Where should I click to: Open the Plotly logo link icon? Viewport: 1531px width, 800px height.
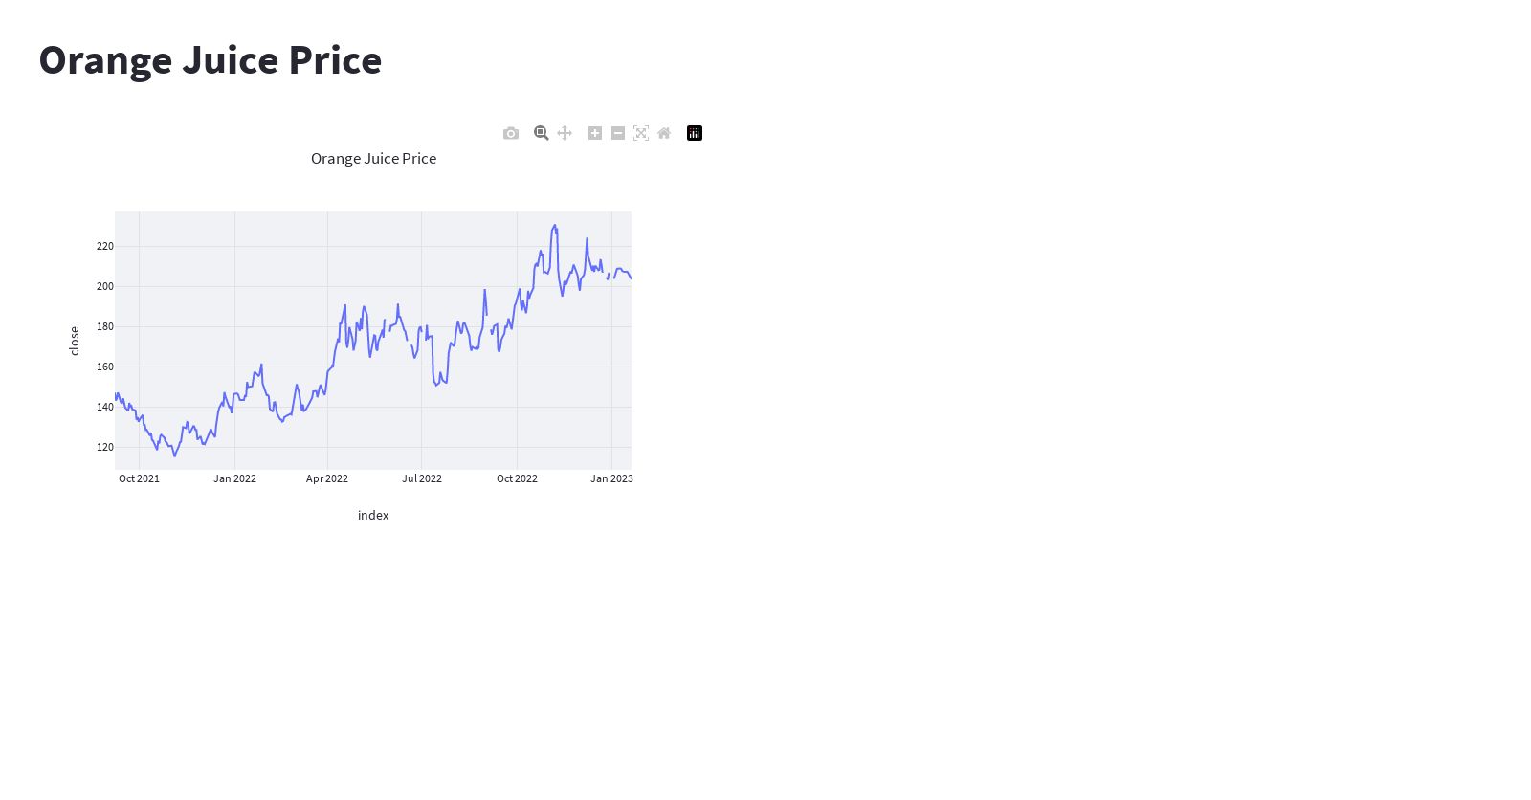(x=695, y=133)
